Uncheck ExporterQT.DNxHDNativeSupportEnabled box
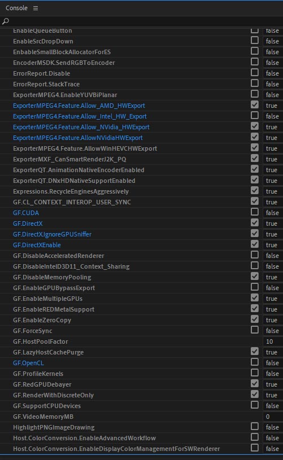The width and height of the screenshot is (283, 460). point(255,180)
